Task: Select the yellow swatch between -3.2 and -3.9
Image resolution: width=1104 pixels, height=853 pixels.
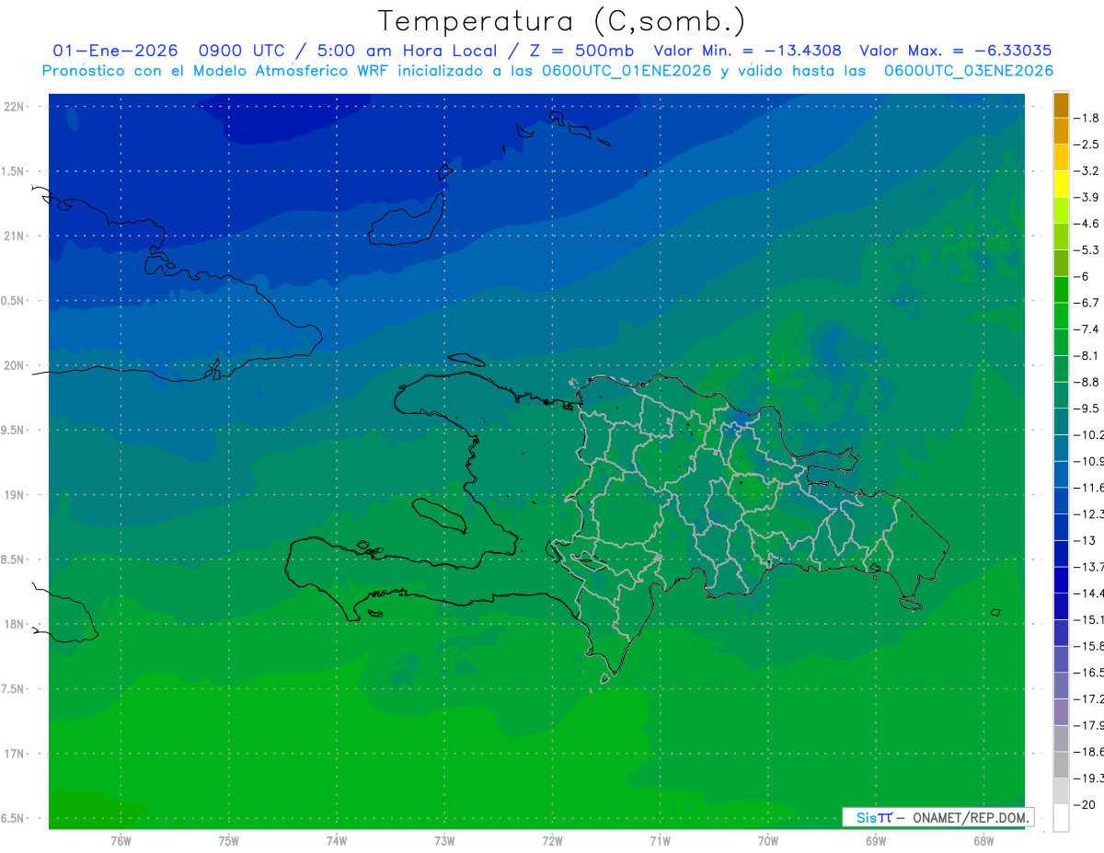Action: tap(1061, 184)
